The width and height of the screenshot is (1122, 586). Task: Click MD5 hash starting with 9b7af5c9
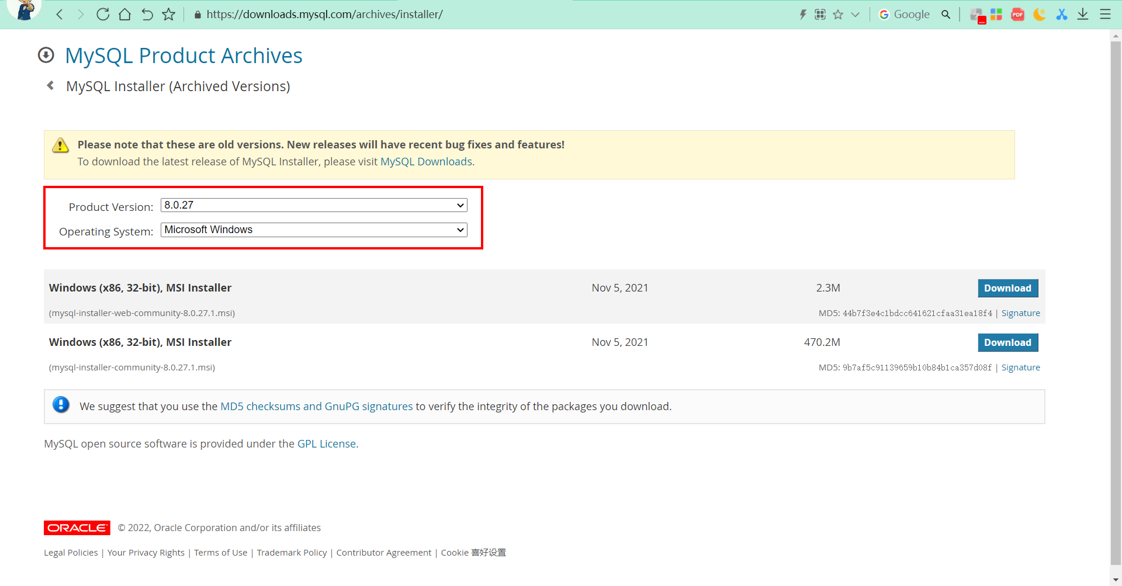[x=917, y=367]
